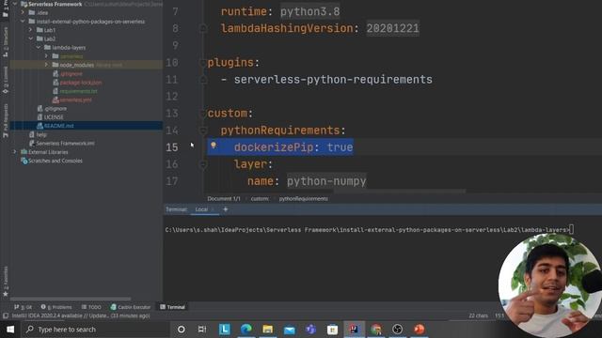Expand External Libraries
Screen dimensions: 602x338
(x=15, y=152)
